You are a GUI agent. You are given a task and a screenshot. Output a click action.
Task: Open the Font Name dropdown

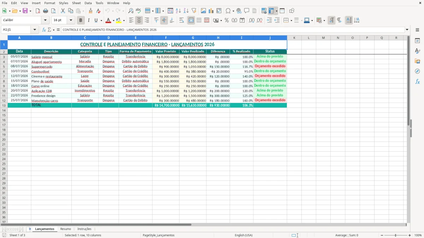click(x=45, y=20)
